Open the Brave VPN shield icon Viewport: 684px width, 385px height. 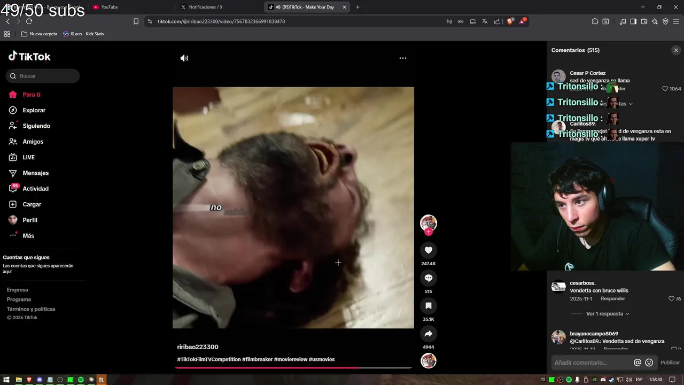pos(665,21)
